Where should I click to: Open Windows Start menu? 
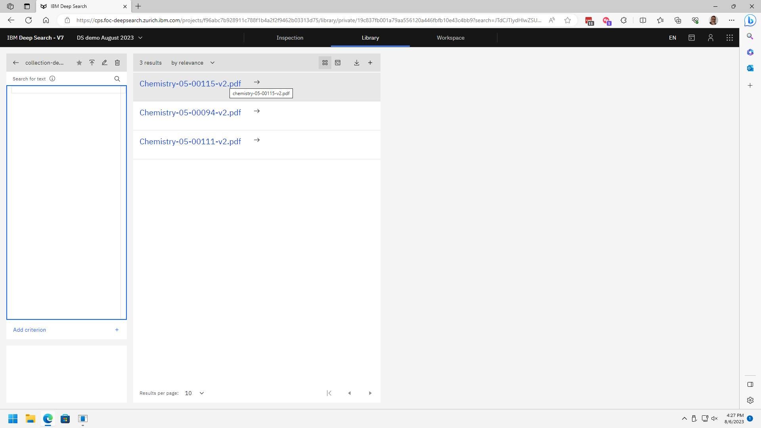pos(13,418)
